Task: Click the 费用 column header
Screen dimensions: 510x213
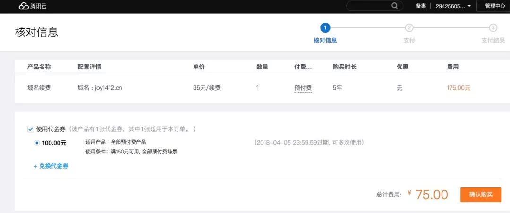Action: [x=453, y=67]
